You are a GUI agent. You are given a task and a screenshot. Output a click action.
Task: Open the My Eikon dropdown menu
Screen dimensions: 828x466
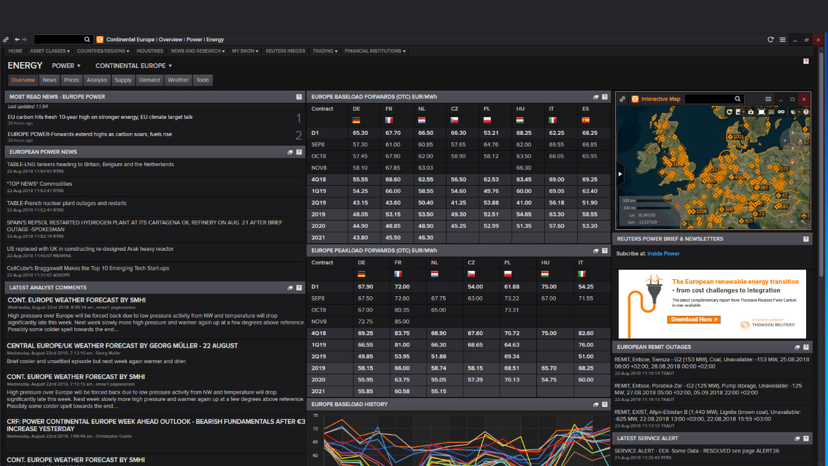tap(245, 51)
